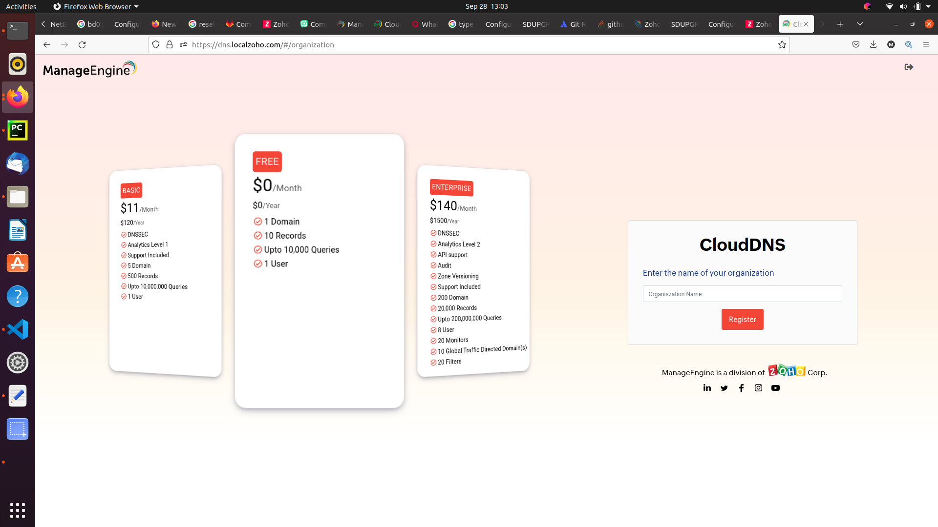The width and height of the screenshot is (938, 527).
Task: Bookmark this page with star icon
Action: 782,44
